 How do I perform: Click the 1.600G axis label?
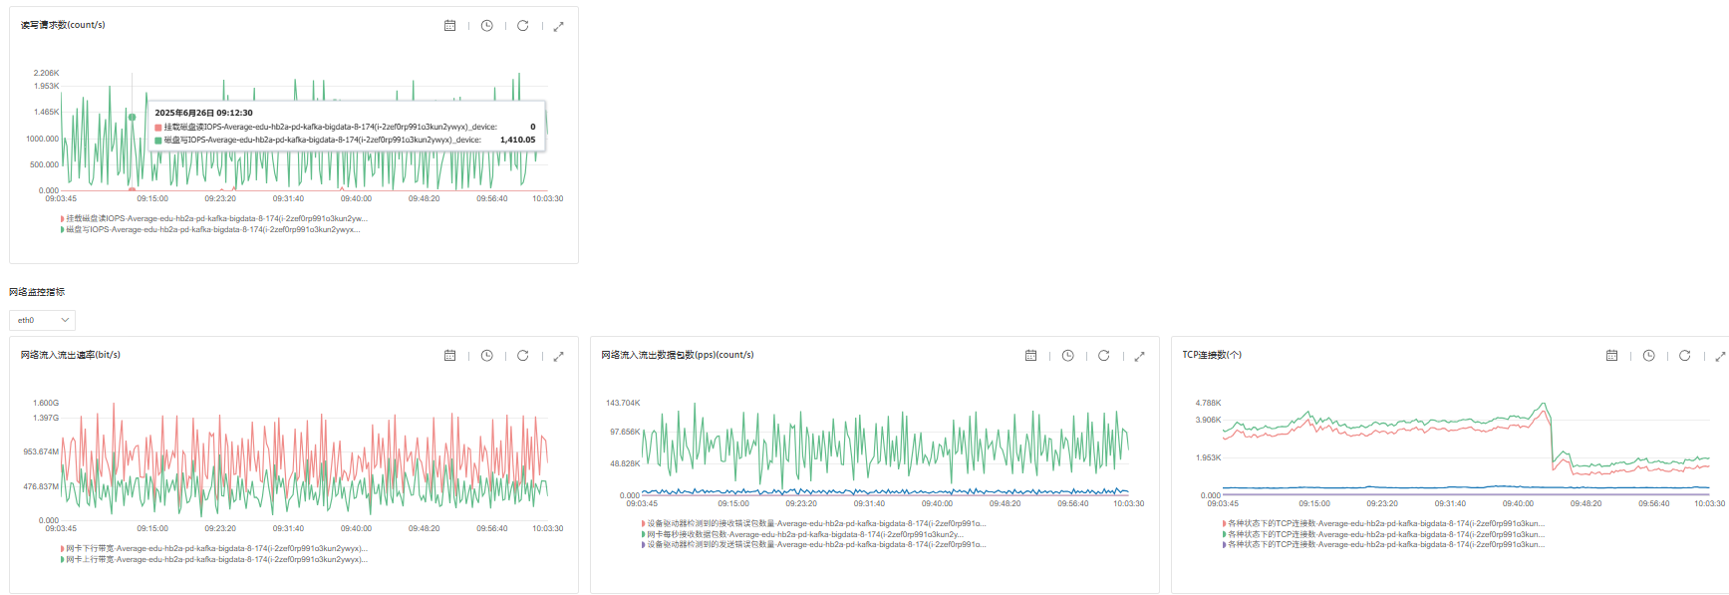pos(46,403)
